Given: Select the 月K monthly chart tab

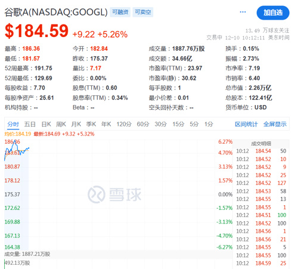Looking at the screenshot, I should 76,124.
